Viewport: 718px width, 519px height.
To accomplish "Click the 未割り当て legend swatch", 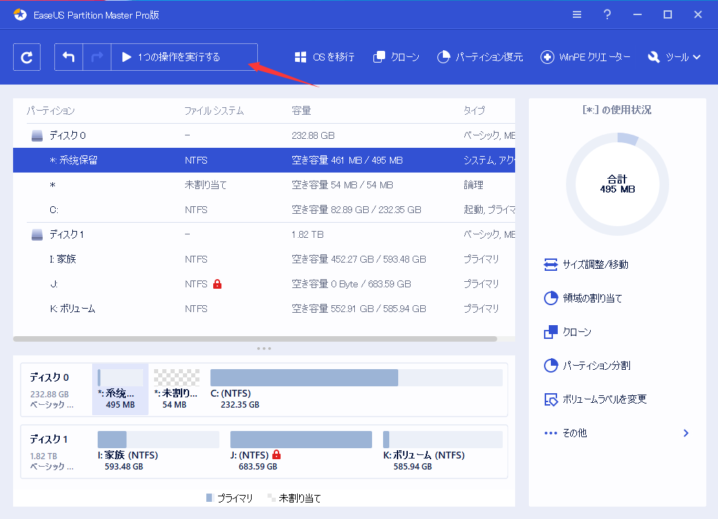I will tap(271, 498).
